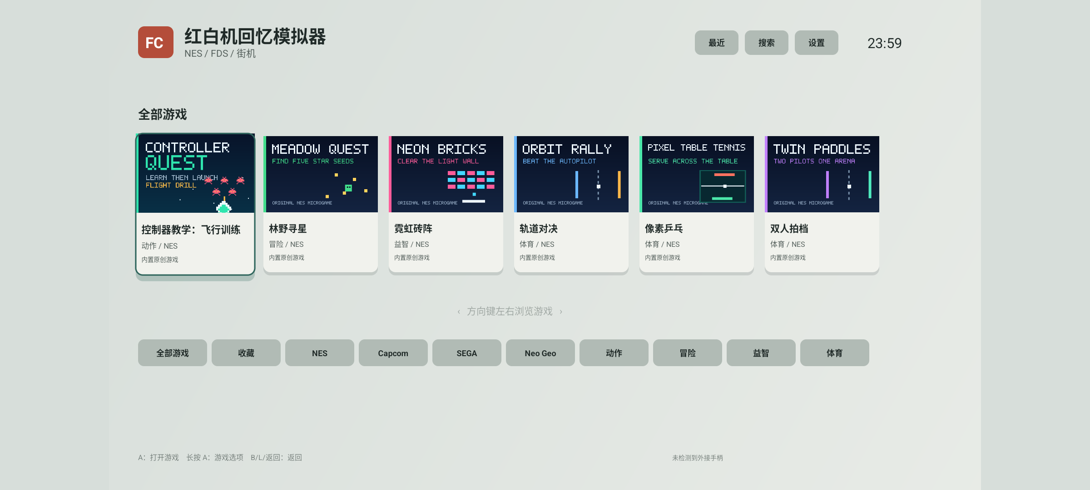
Task: Filter games by the Neo Geo tab
Action: click(x=540, y=353)
